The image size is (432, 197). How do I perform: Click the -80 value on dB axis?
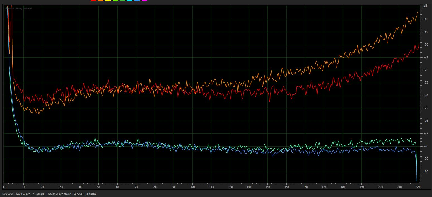426,171
